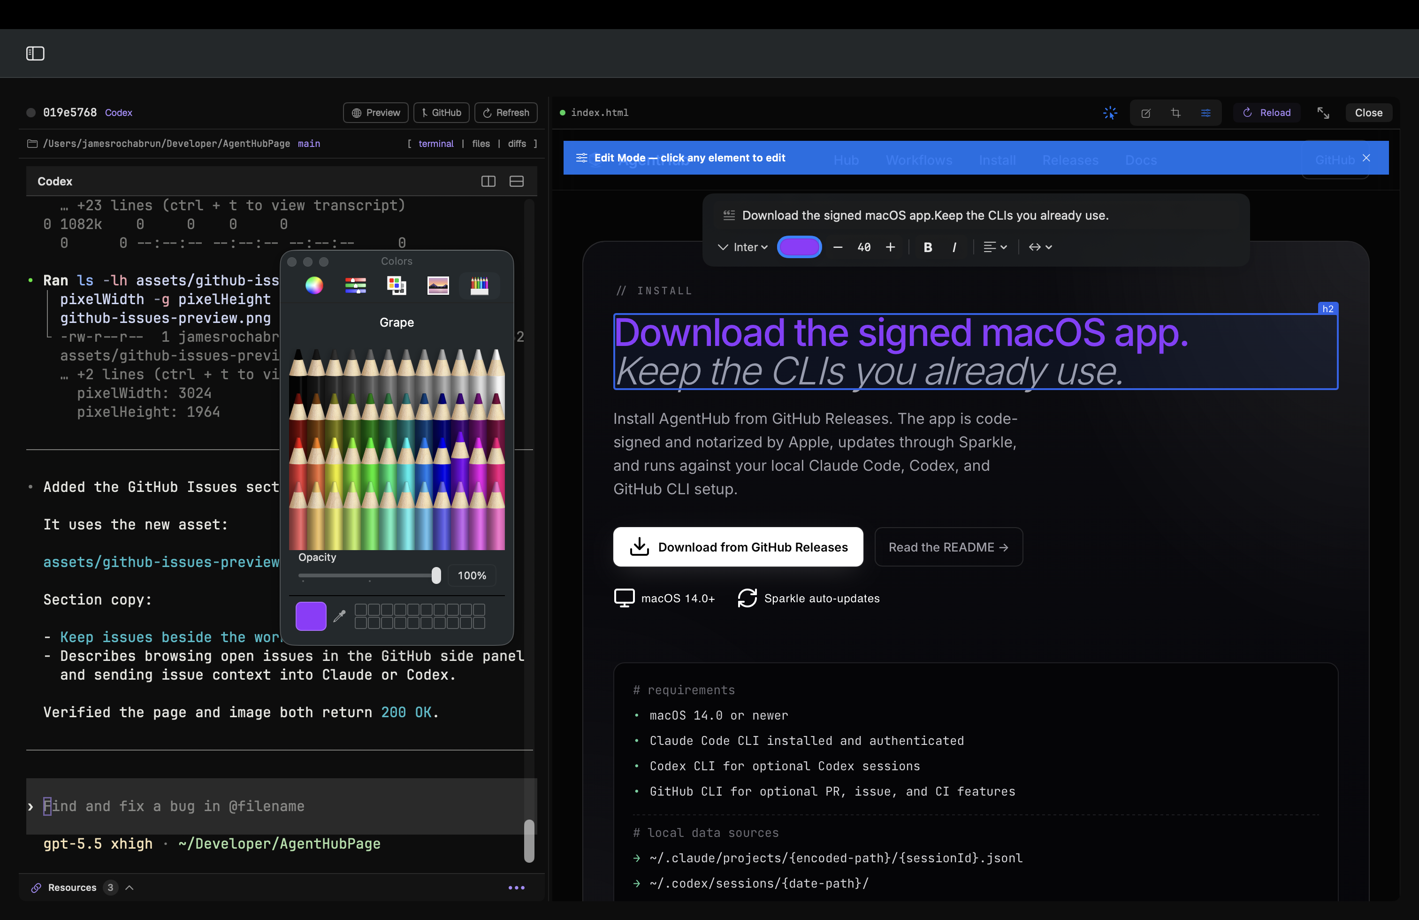
Task: Open the Preview button in session header
Action: (x=375, y=113)
